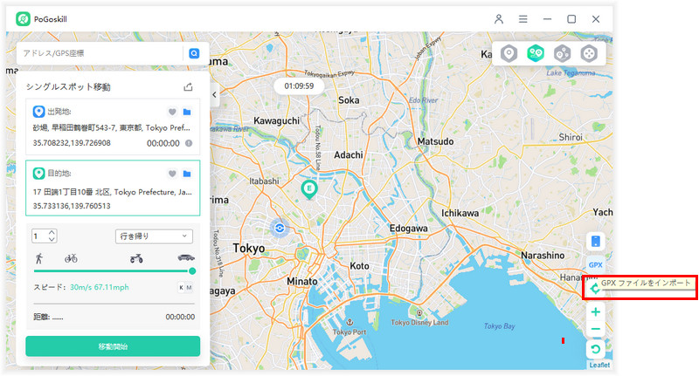Image resolution: width=699 pixels, height=376 pixels.
Task: Open saved folder for 目的地
Action: (187, 174)
